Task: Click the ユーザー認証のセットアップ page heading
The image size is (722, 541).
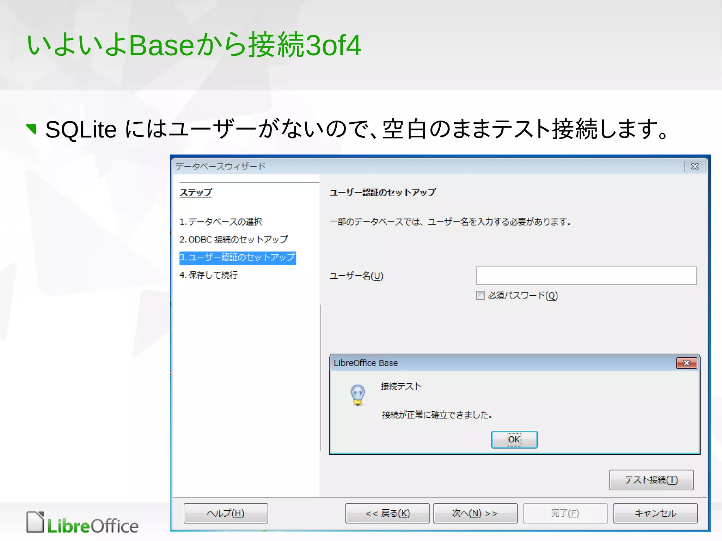Action: click(x=383, y=192)
